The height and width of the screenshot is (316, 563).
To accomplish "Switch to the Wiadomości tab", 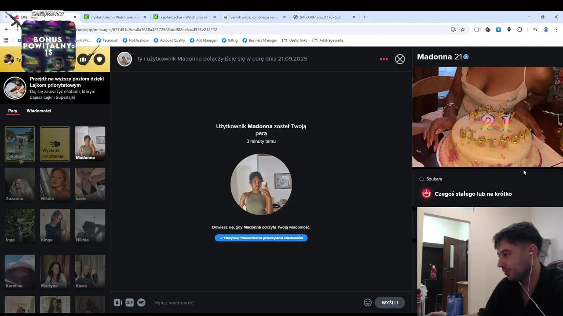I will coord(39,111).
